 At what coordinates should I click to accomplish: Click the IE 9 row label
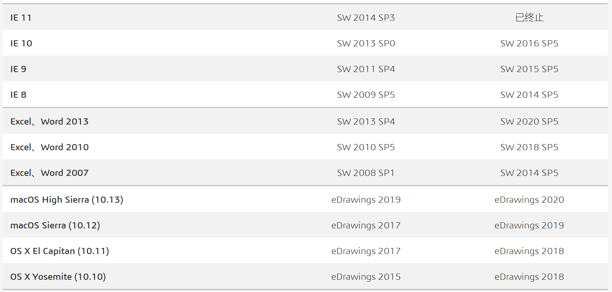[x=18, y=69]
